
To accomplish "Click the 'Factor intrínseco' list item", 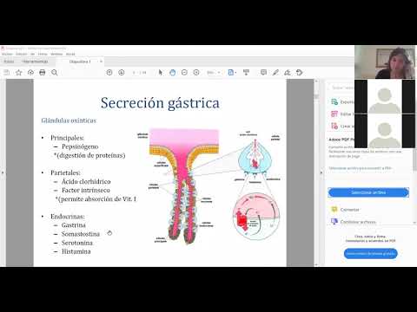I will [x=86, y=190].
